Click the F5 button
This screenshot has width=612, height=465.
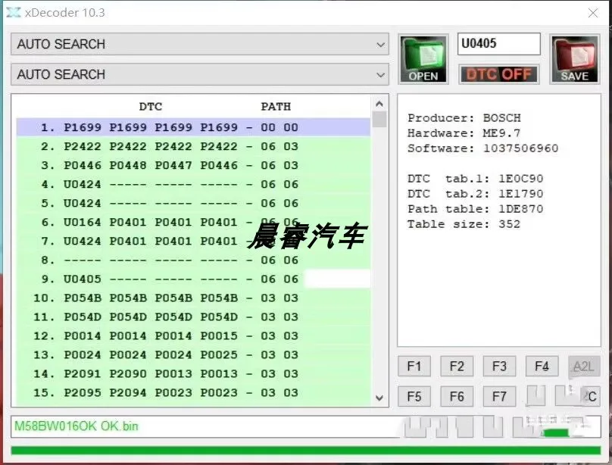tap(414, 396)
